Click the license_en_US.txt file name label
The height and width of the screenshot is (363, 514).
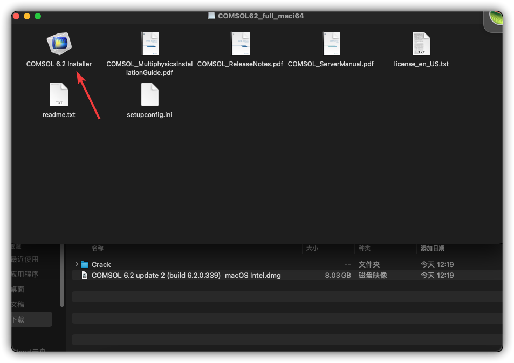421,64
